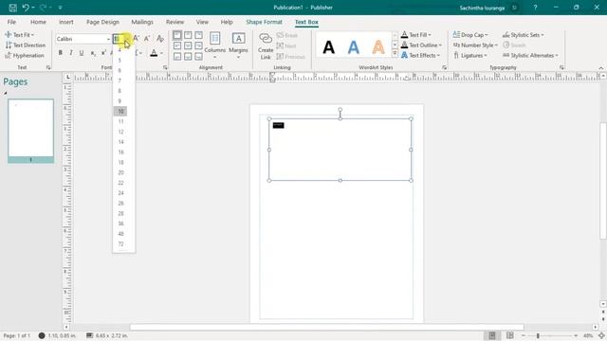Image resolution: width=607 pixels, height=341 pixels.
Task: Switch to the Insert tab
Action: point(65,22)
